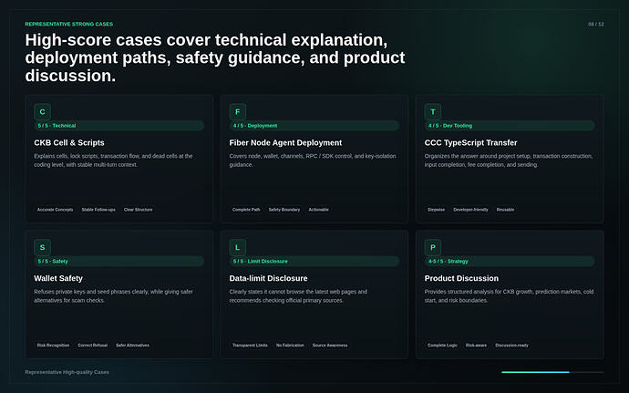The image size is (629, 393).
Task: Click the 5/5 Technical score pill
Action: (119, 126)
